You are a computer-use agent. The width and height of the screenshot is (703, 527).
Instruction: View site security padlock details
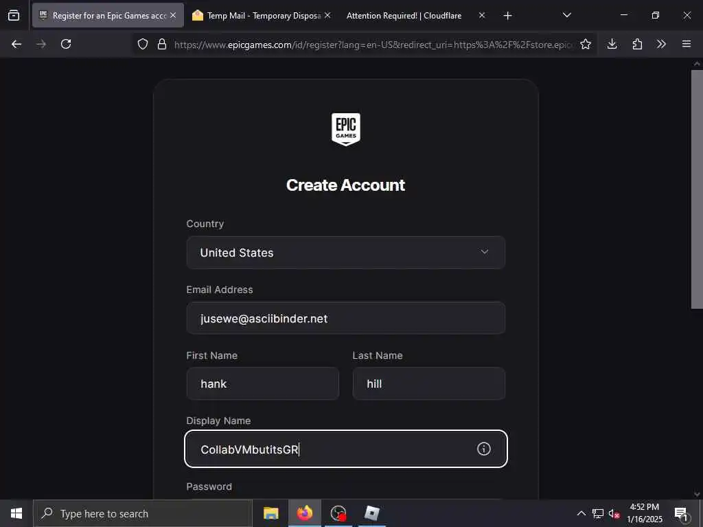(x=162, y=44)
